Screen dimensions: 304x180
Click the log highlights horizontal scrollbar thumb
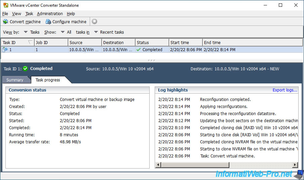pyautogui.click(x=195, y=165)
